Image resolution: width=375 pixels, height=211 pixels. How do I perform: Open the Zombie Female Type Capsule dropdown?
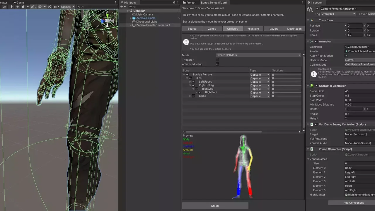pyautogui.click(x=260, y=75)
